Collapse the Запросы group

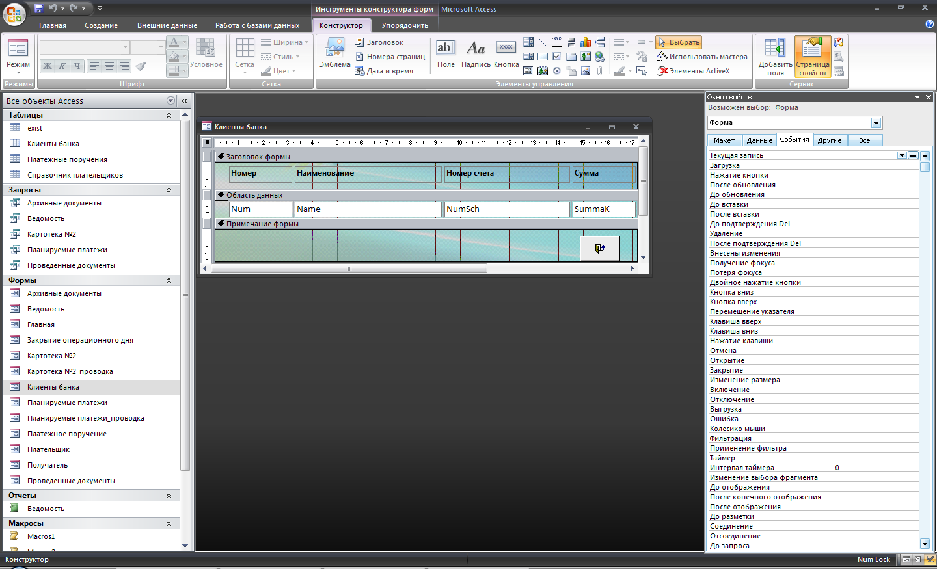[x=169, y=190]
